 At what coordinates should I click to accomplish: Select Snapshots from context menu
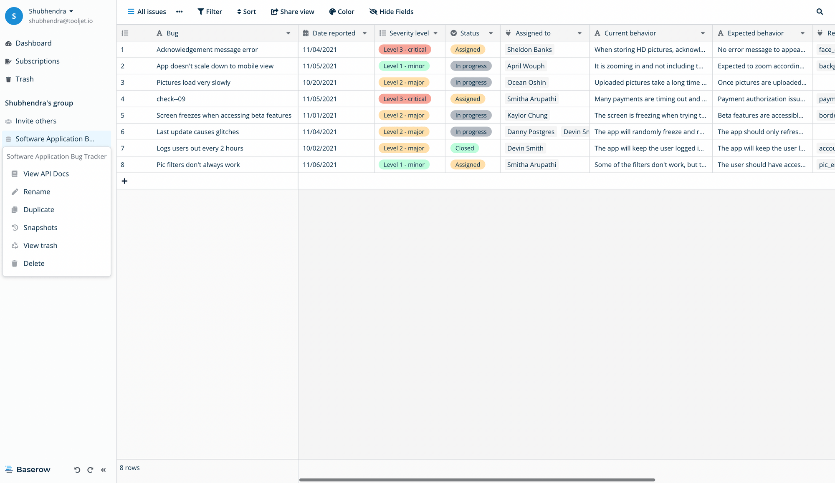[40, 228]
